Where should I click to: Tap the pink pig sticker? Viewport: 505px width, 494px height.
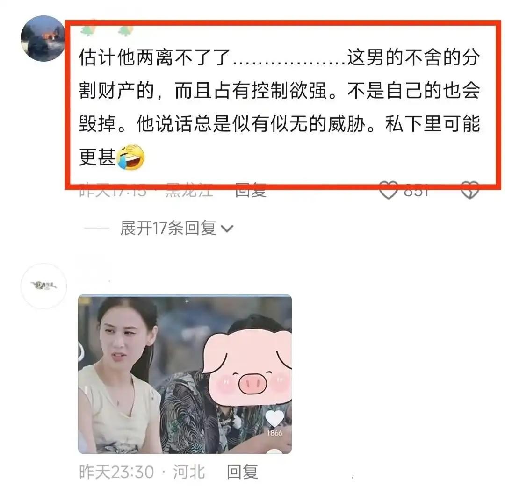pyautogui.click(x=248, y=367)
